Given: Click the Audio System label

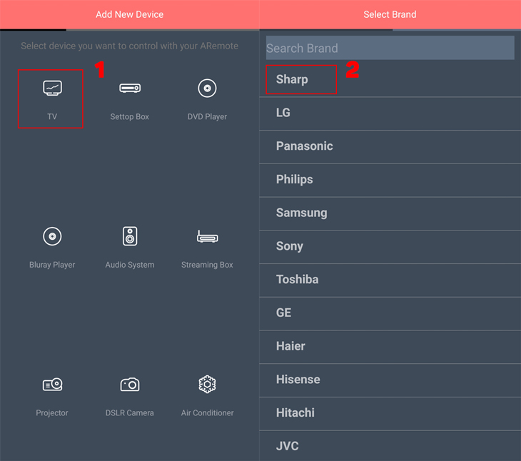Looking at the screenshot, I should (x=130, y=265).
